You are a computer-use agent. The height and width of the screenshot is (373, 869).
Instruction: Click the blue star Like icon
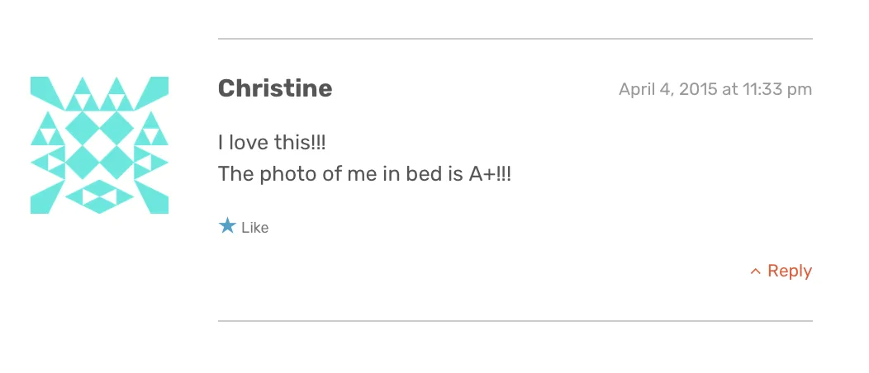227,226
